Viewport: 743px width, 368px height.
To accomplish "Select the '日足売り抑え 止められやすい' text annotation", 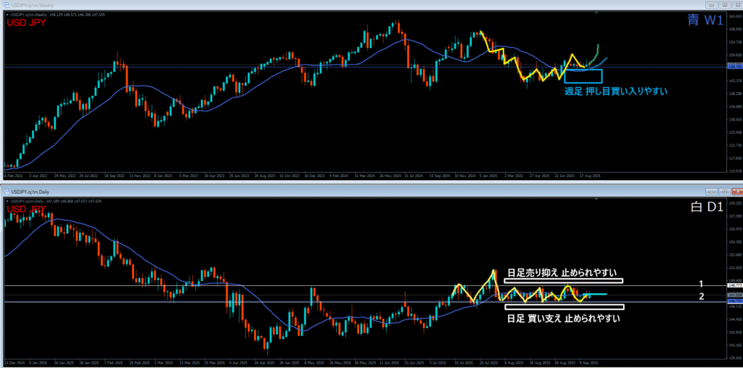I will click(562, 272).
